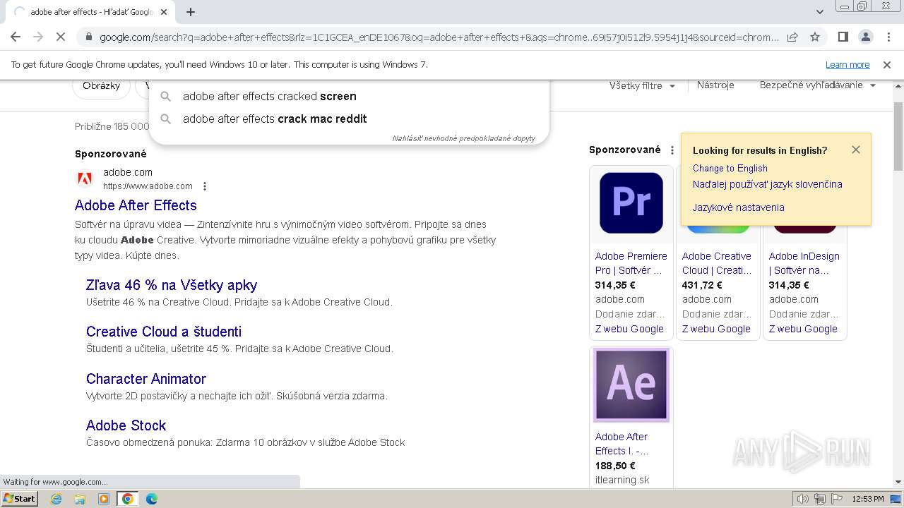Open the Nástroje search tools
904x508 pixels.
pyautogui.click(x=715, y=85)
